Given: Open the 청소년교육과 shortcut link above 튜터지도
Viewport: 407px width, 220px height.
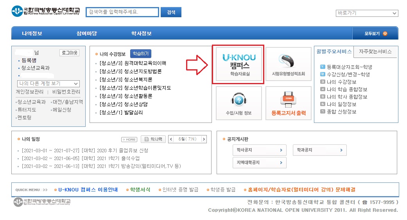Looking at the screenshot, I should (x=31, y=102).
